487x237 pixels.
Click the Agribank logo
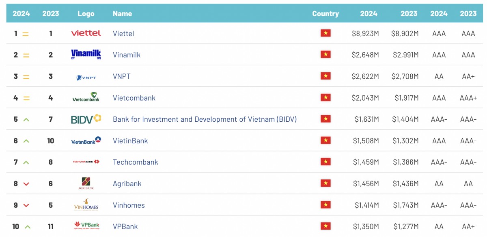coord(86,183)
